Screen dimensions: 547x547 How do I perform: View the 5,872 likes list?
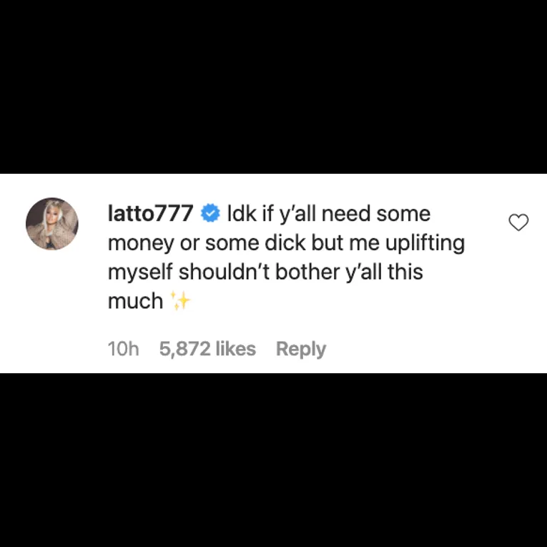coord(207,348)
